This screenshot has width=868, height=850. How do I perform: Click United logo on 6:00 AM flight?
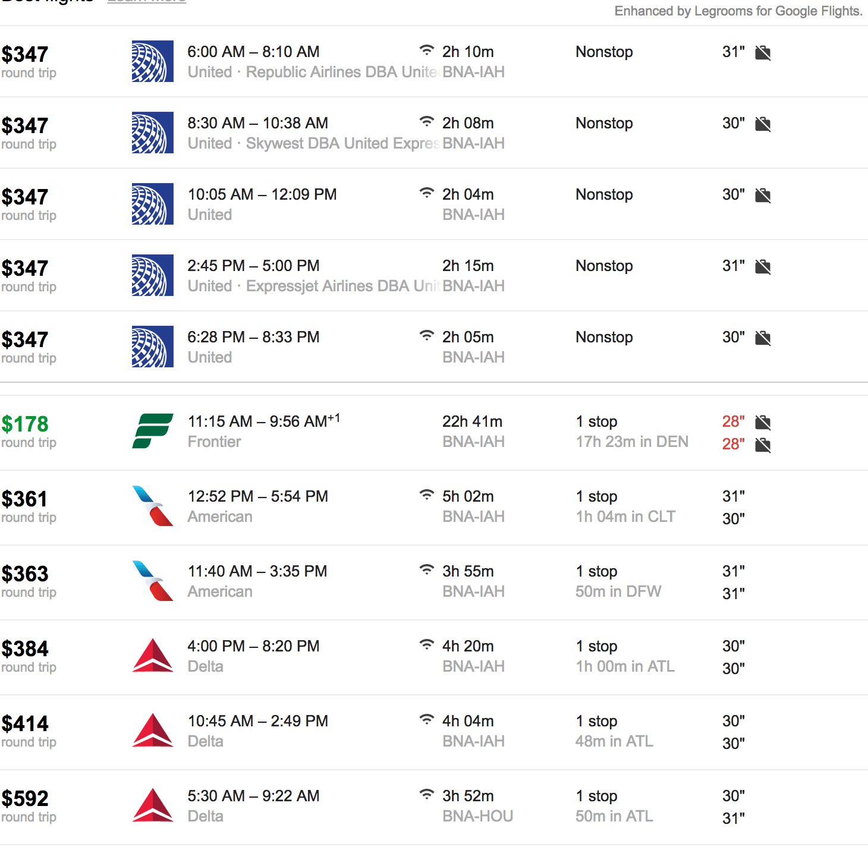click(x=153, y=61)
